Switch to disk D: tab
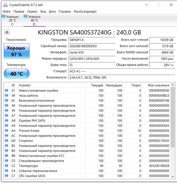The height and width of the screenshot is (183, 177). coord(34,20)
